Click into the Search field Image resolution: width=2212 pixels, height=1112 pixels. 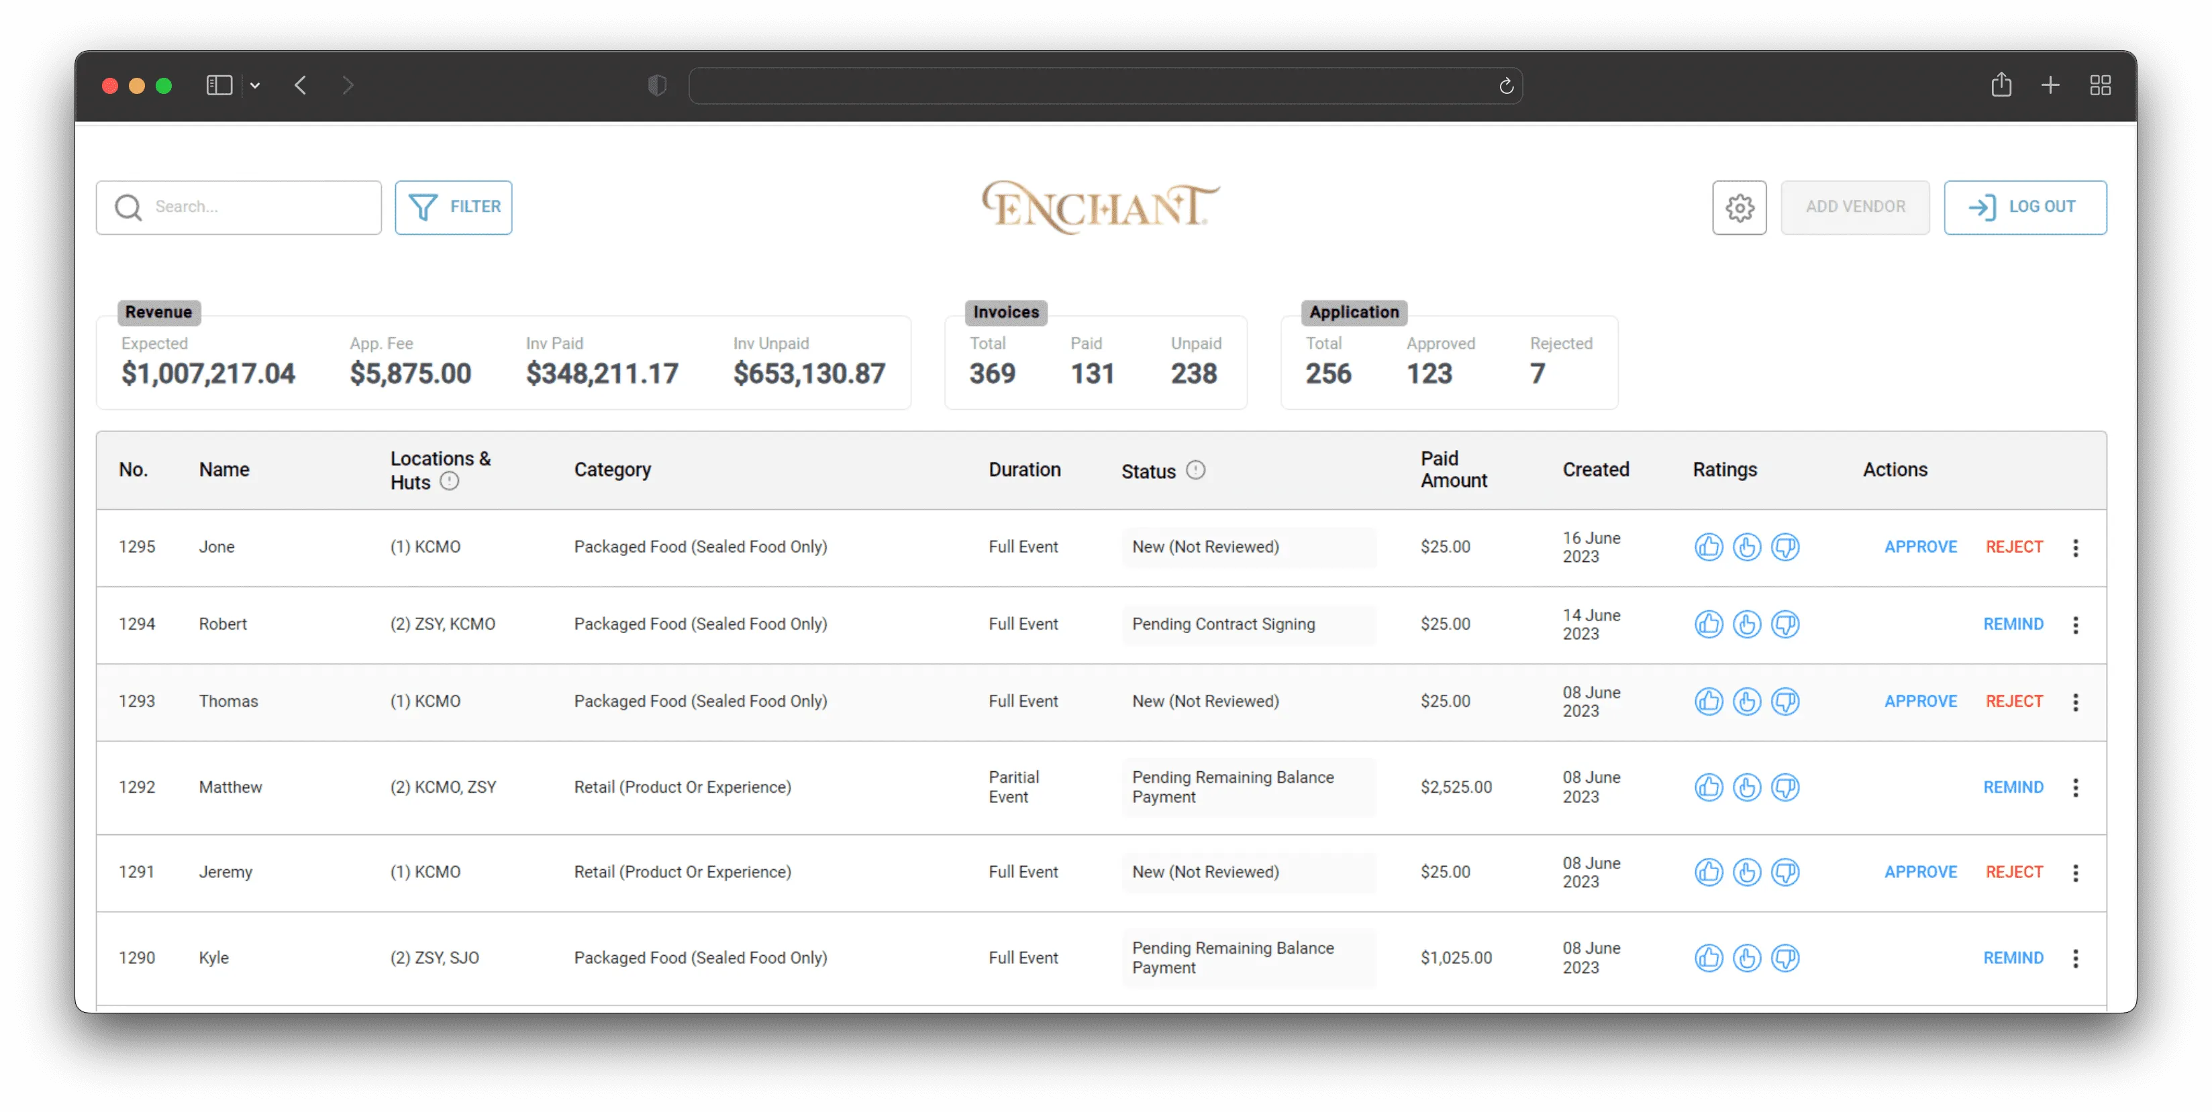click(x=239, y=207)
